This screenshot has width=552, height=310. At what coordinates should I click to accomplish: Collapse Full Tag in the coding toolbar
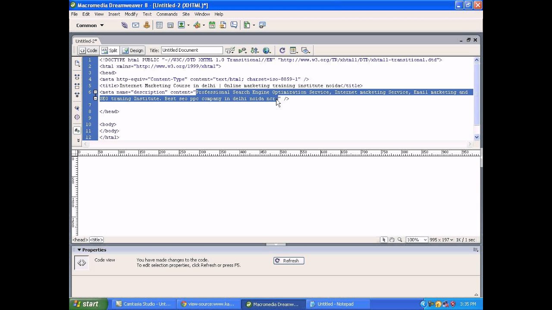[77, 77]
